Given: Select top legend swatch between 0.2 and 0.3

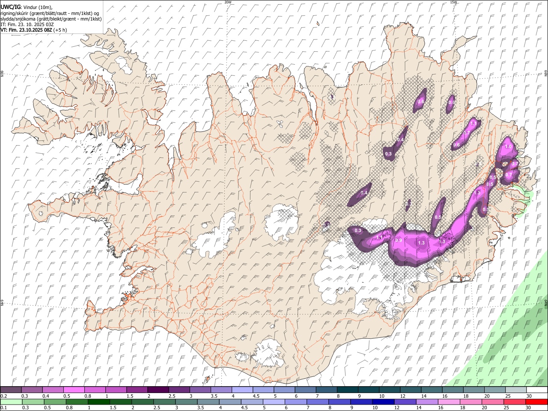Looking at the screenshot, I should 11,390.
